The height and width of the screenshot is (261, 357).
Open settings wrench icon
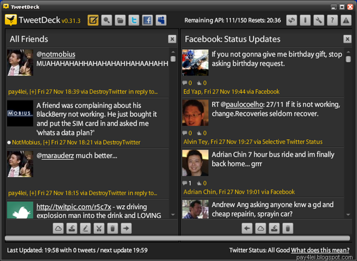pyautogui.click(x=319, y=20)
